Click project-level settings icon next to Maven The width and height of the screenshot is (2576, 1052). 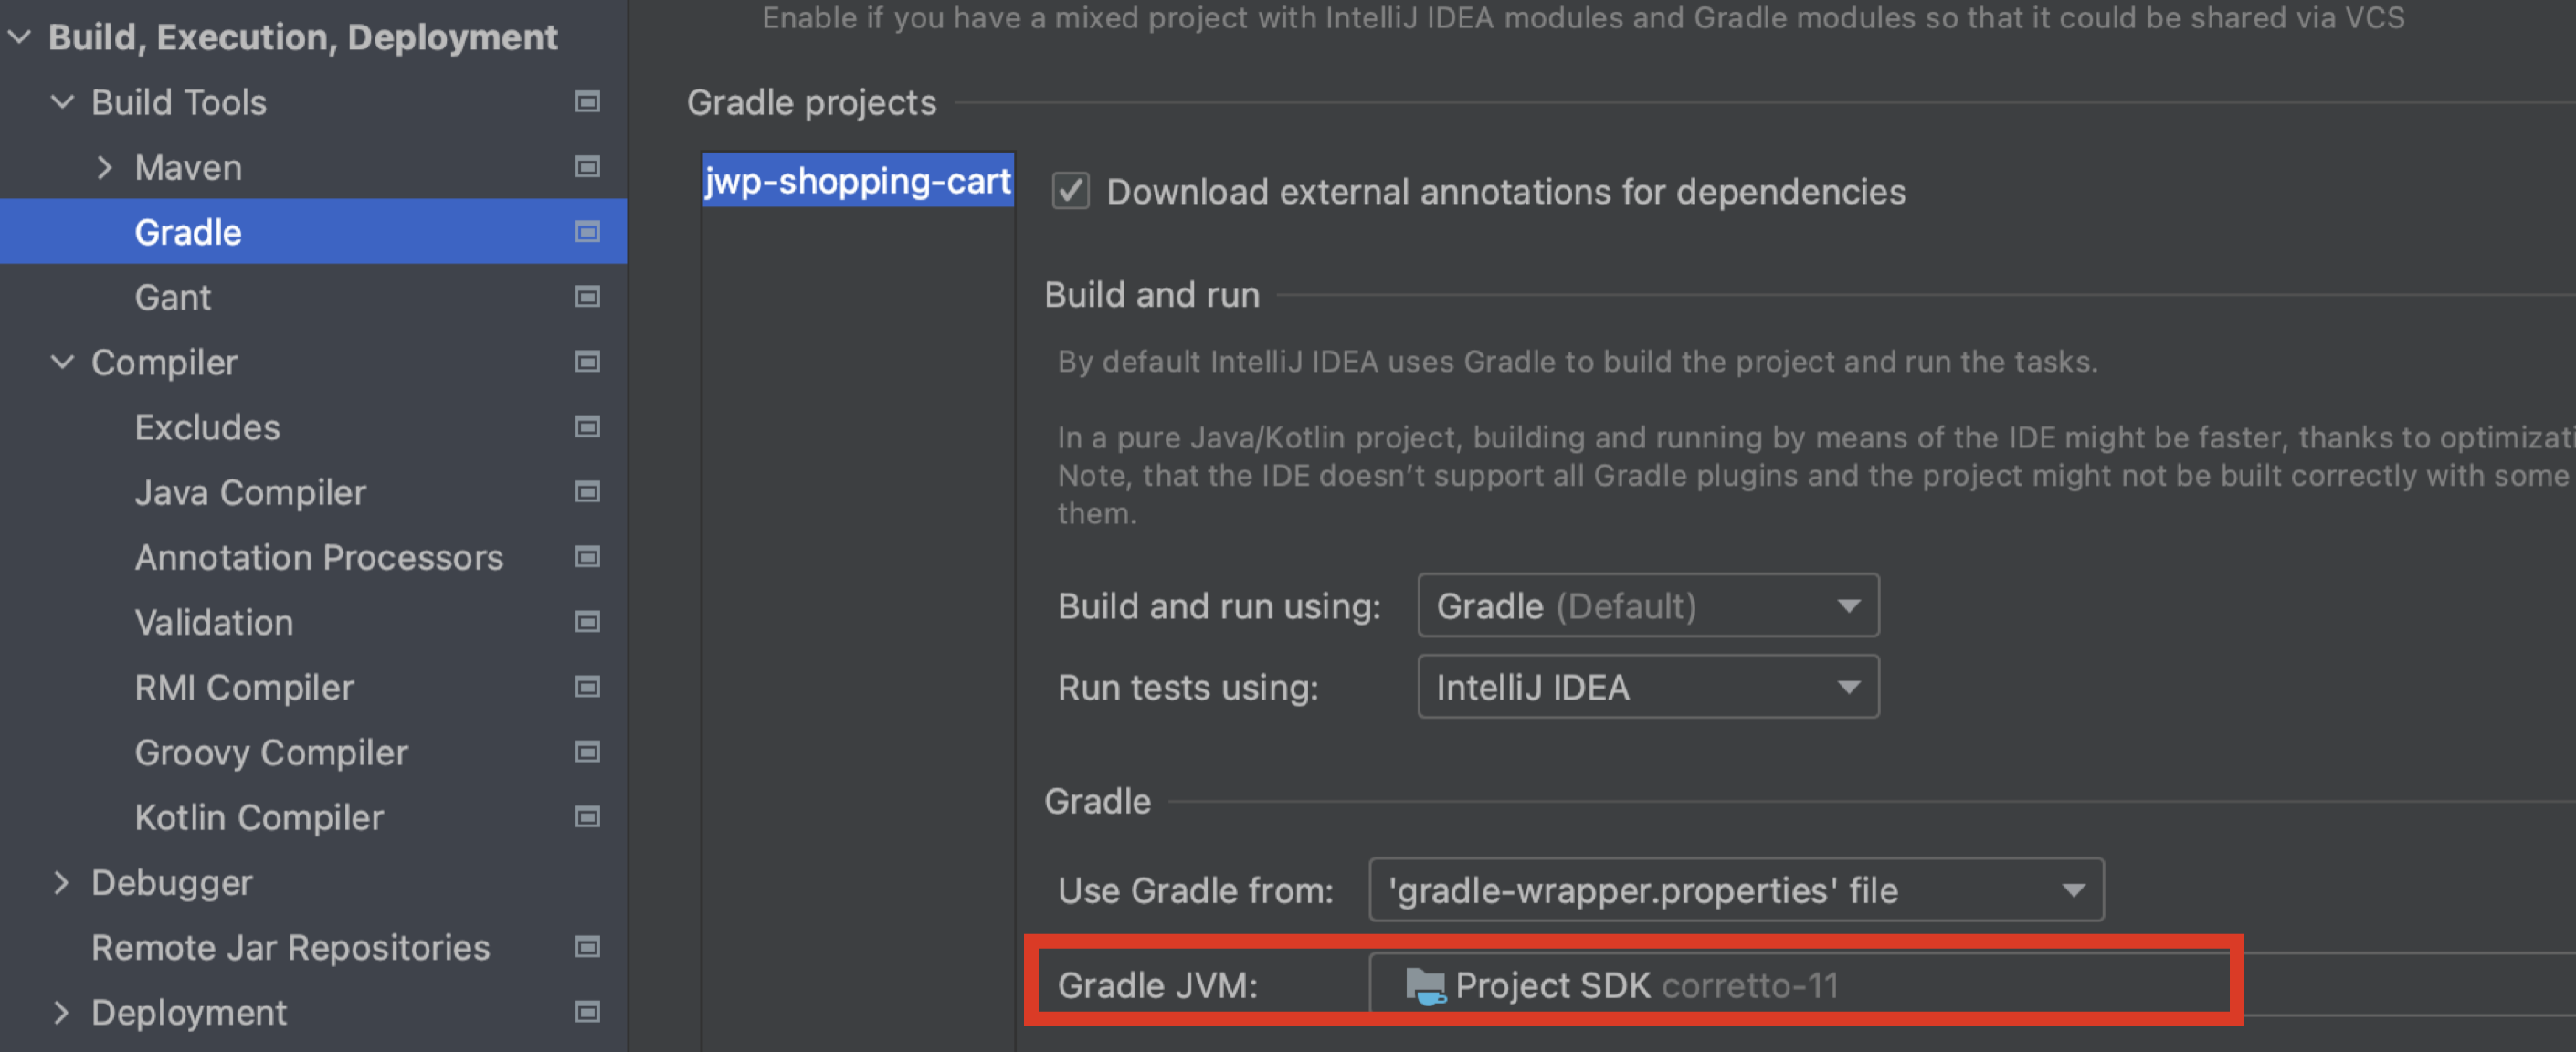[587, 167]
